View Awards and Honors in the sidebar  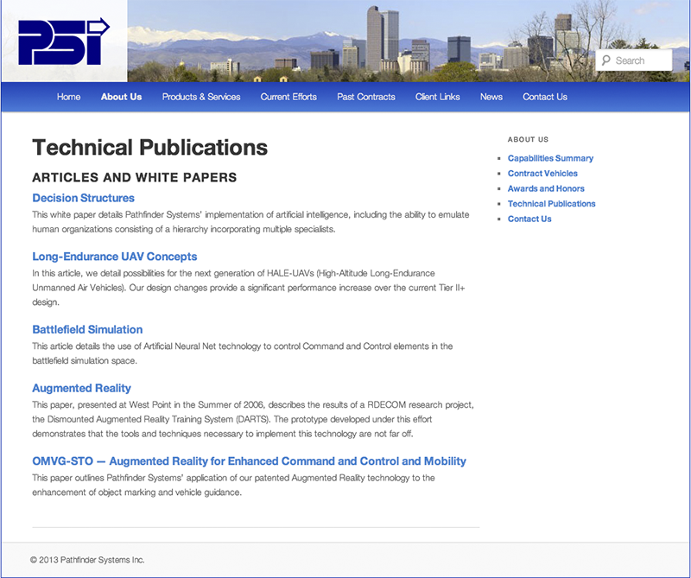546,188
